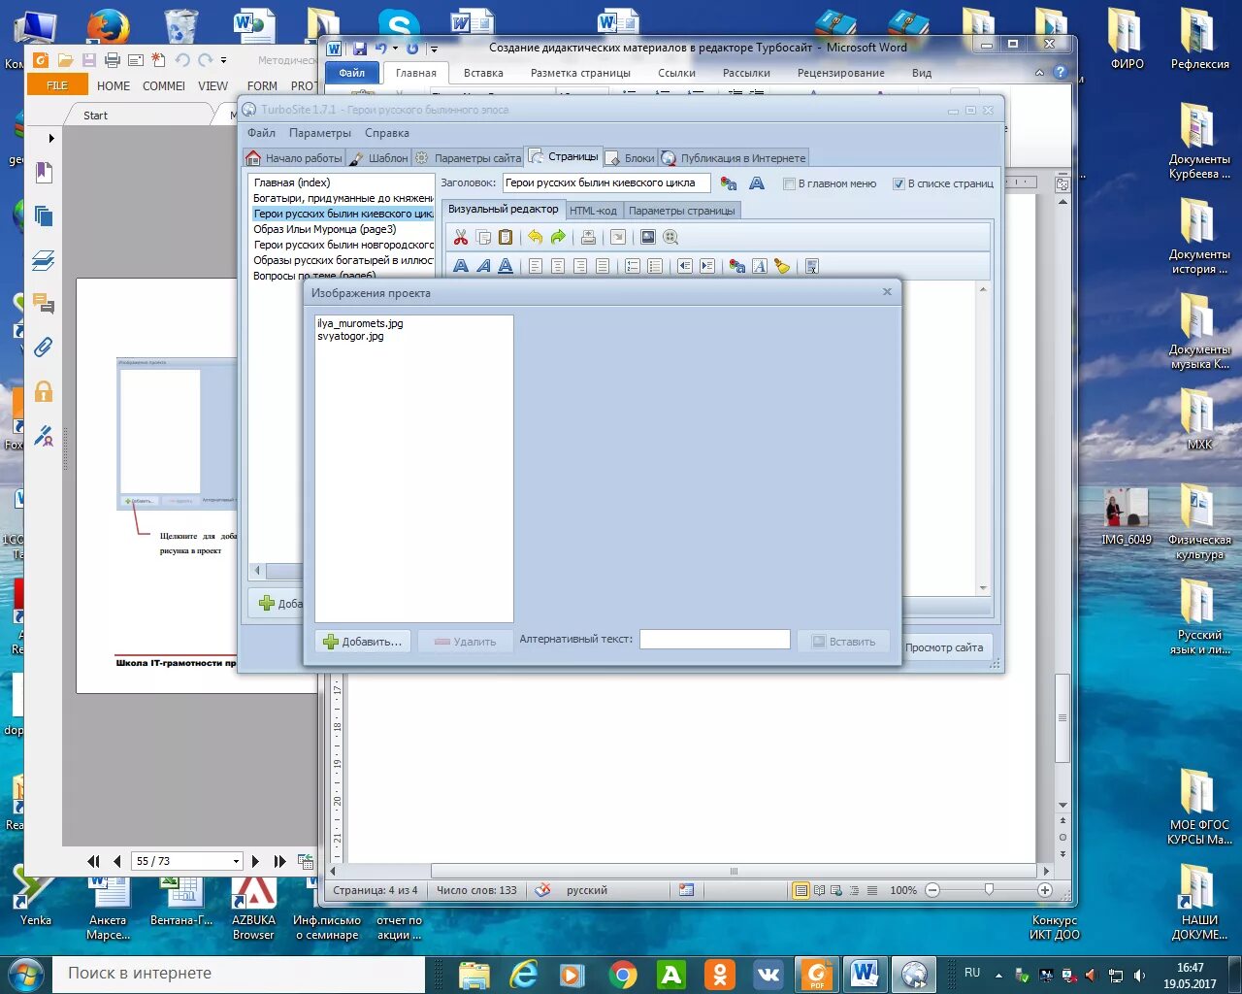Open the Bookmarks panel in Foxit sidebar

[44, 172]
